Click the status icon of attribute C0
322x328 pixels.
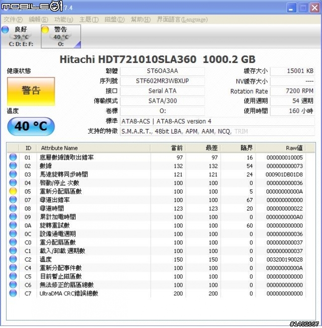pos(13,242)
